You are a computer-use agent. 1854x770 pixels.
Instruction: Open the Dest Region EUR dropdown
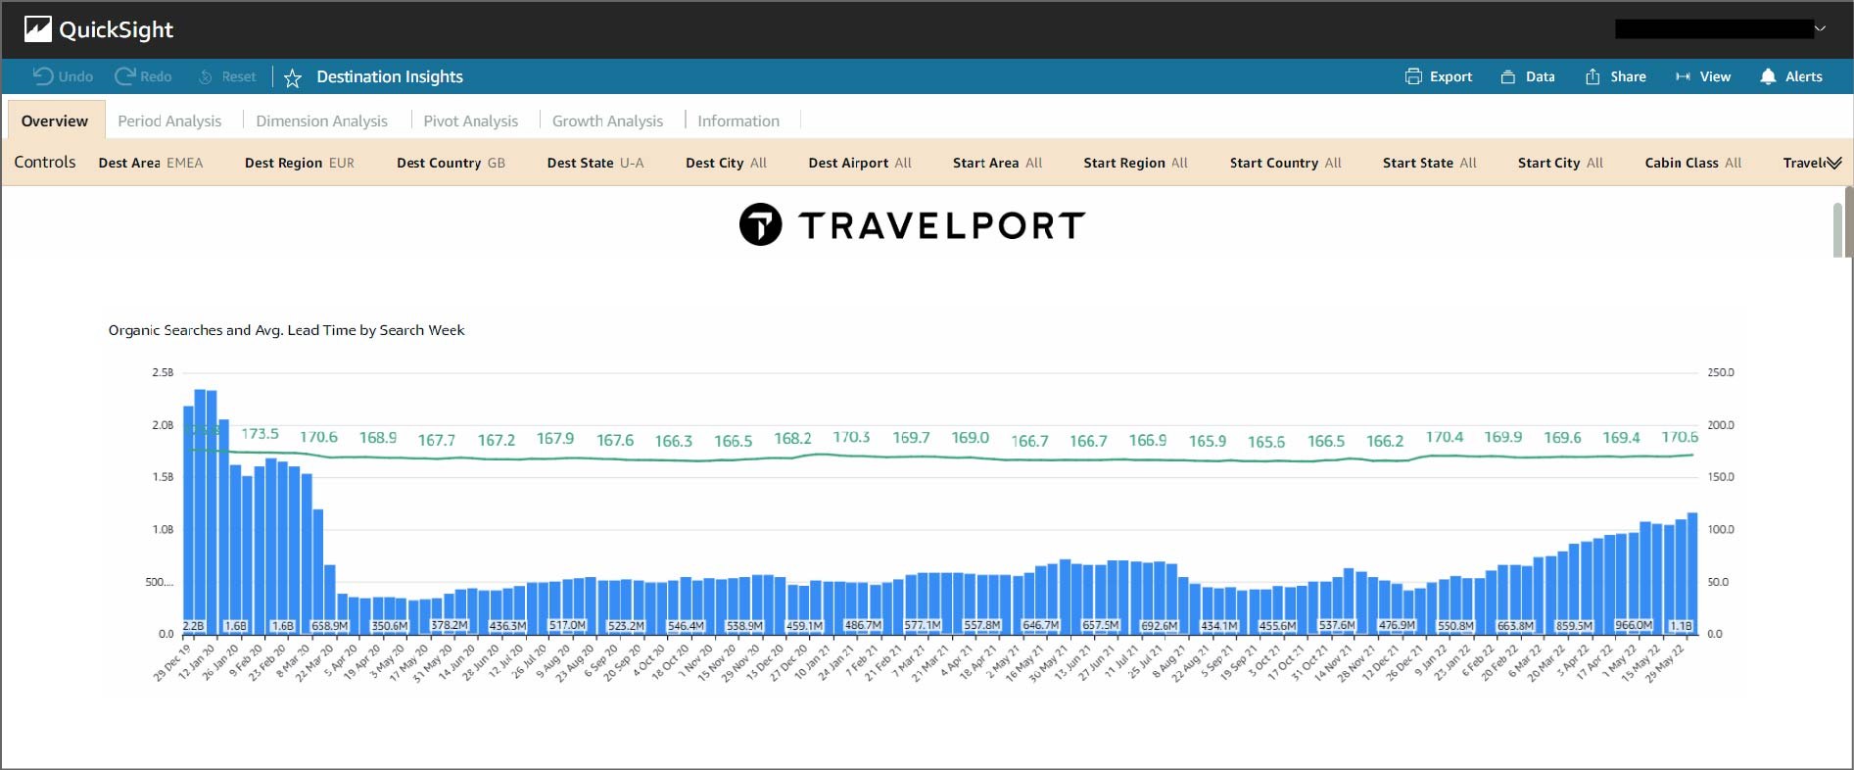coord(299,163)
